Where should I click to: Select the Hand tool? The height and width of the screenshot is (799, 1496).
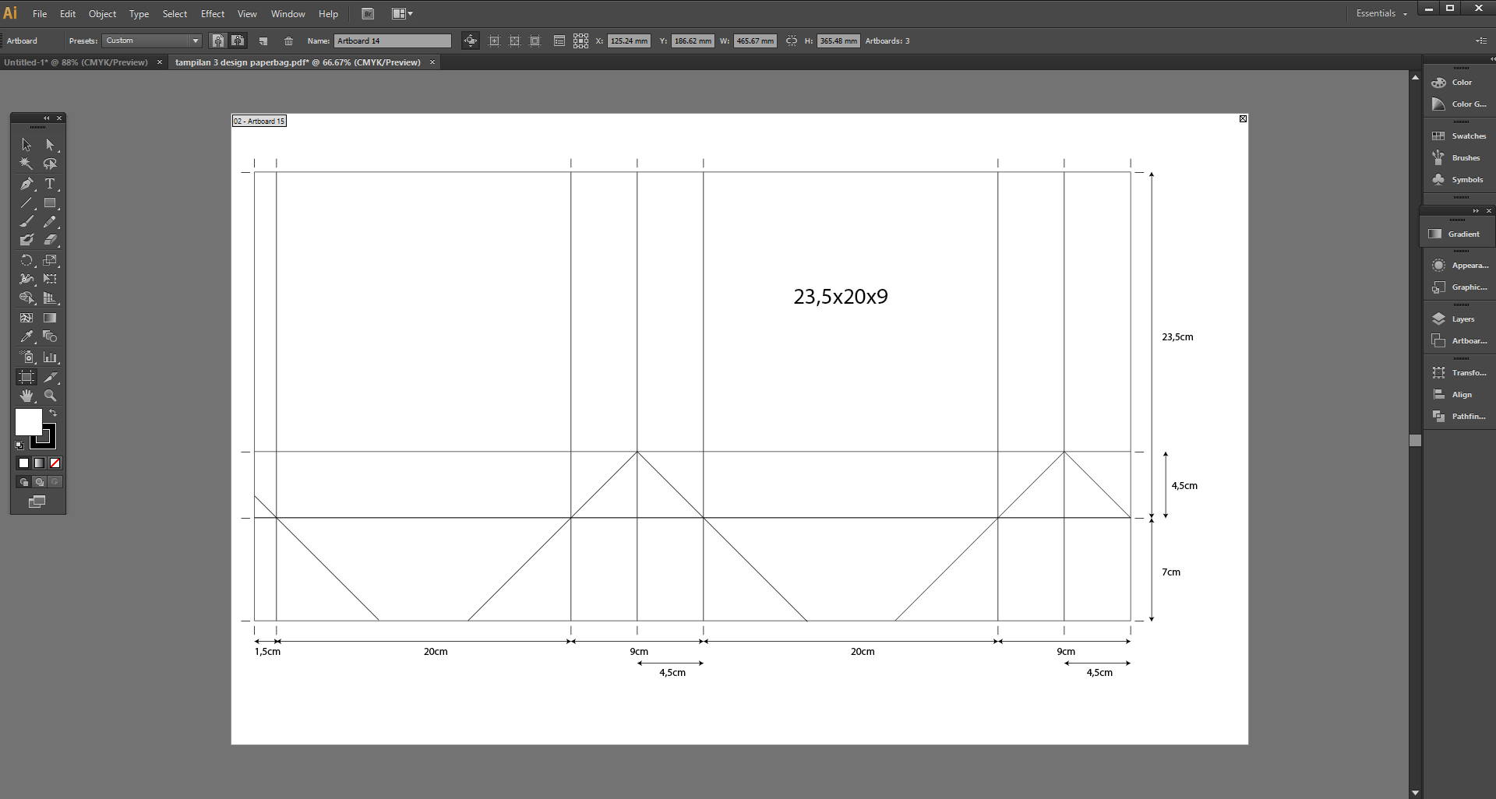tap(26, 396)
